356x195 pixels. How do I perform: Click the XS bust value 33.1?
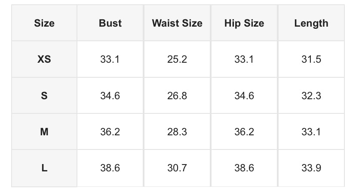pos(110,59)
